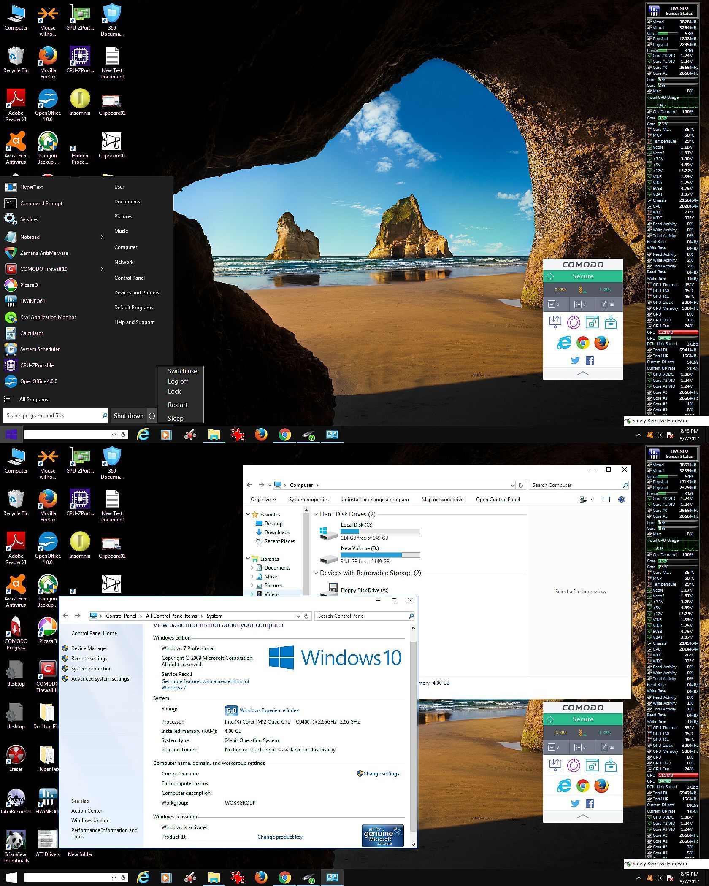Expand the COMODO Firewall 10 submenu arrow
This screenshot has height=886, width=709.
click(x=102, y=269)
